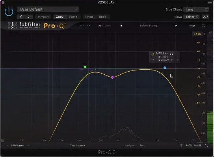214x157 pixels.
Task: Toggle band power in the popup
Action: click(153, 54)
